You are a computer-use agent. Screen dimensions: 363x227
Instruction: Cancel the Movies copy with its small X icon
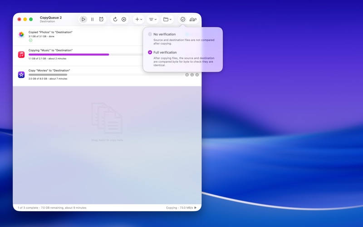(197, 75)
